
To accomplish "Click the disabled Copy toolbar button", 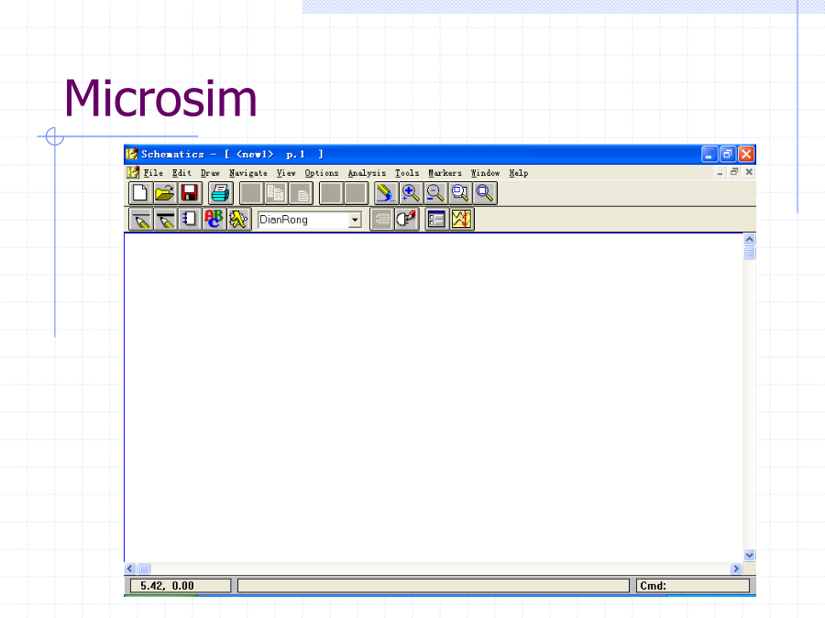I will pos(276,193).
